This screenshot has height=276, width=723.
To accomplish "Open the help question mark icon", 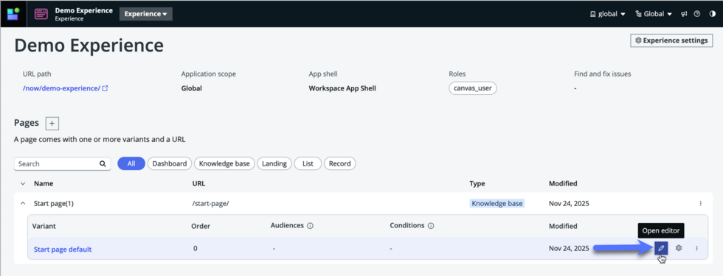I will tap(697, 14).
